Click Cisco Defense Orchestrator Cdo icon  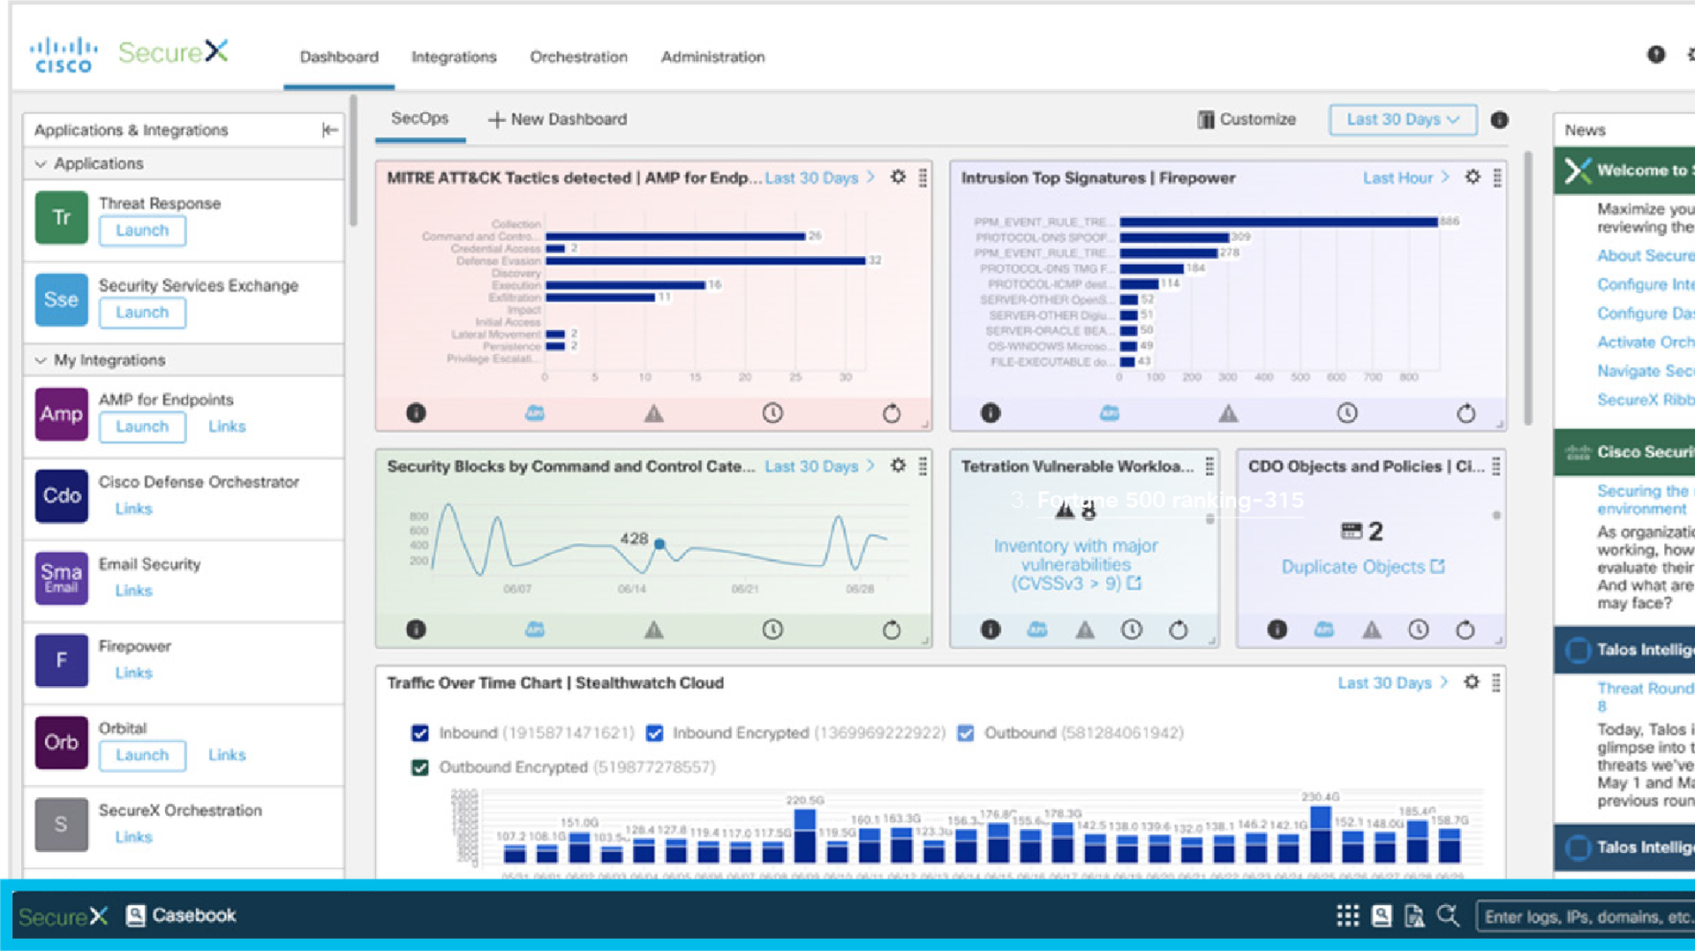tap(62, 496)
